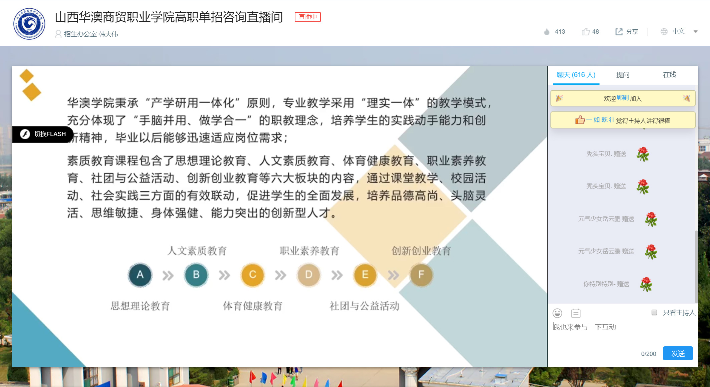710x387 pixels.
Task: Open the notes list icon beside emoji
Action: pos(576,313)
